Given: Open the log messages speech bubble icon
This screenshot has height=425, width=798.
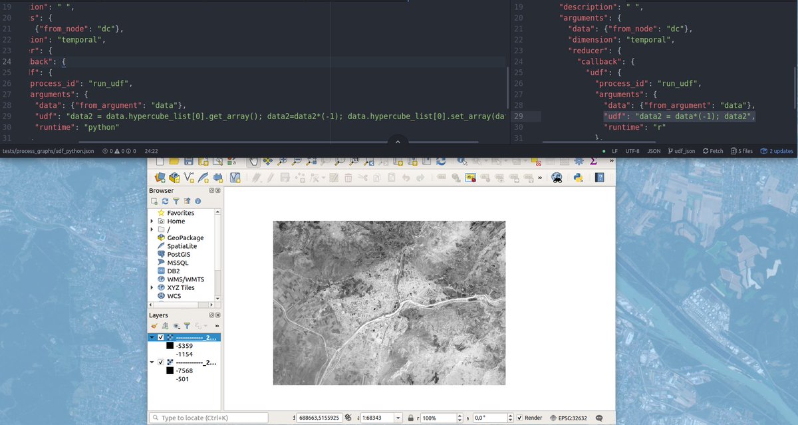Looking at the screenshot, I should [599, 418].
